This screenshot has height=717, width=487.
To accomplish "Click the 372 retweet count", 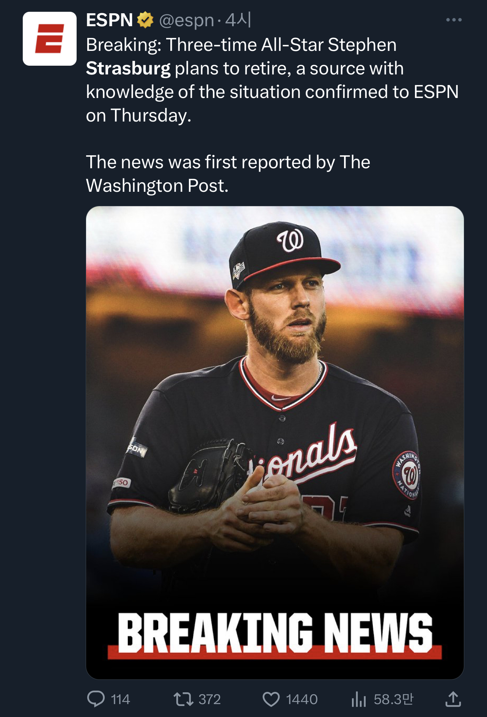I will pos(210,699).
